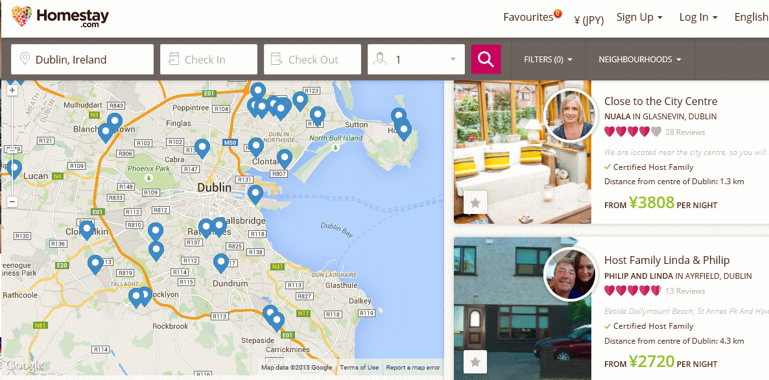Click the map pin near Sutton
The width and height of the screenshot is (769, 380).
(x=318, y=115)
